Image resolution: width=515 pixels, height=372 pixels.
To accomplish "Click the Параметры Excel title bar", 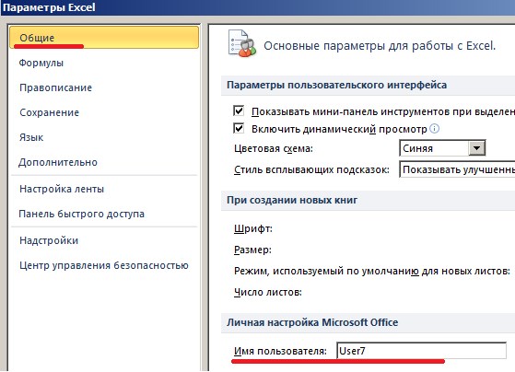I will 258,7.
